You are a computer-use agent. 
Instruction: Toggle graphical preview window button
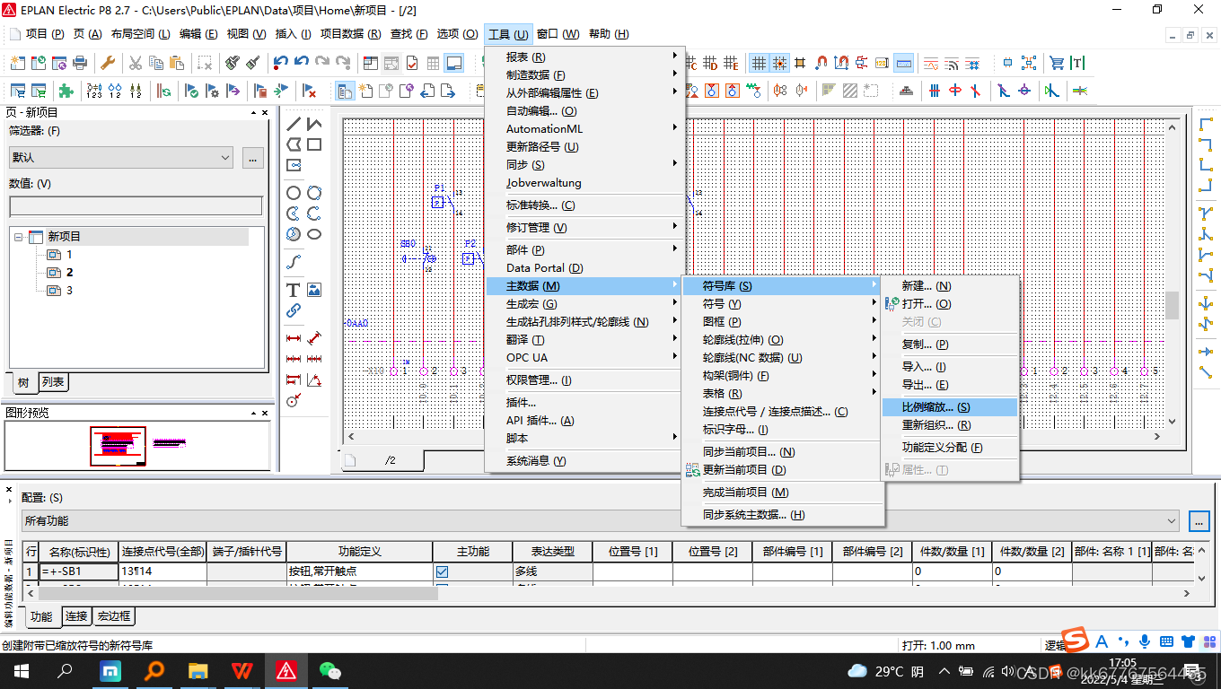coord(453,63)
